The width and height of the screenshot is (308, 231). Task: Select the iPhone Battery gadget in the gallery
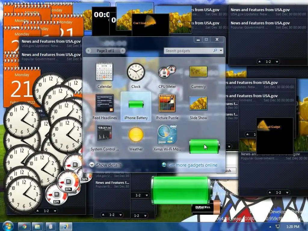136,107
